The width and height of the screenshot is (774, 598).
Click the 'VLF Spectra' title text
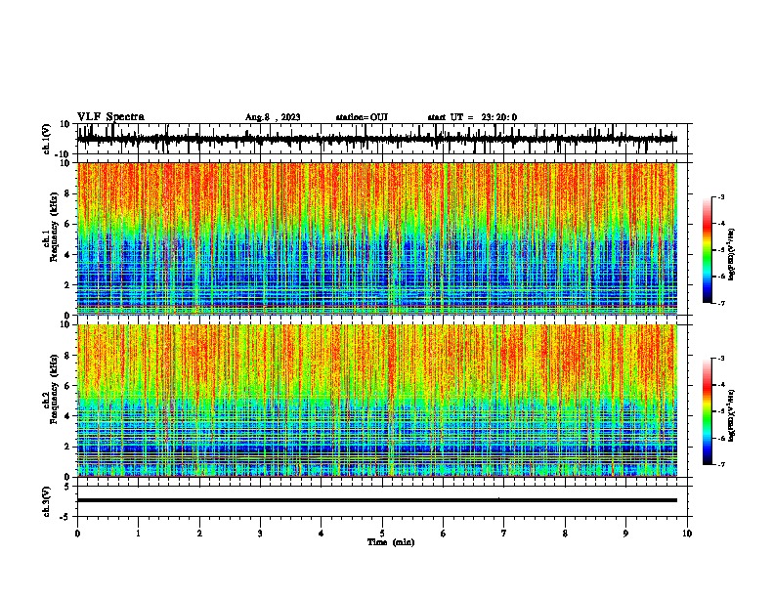110,117
